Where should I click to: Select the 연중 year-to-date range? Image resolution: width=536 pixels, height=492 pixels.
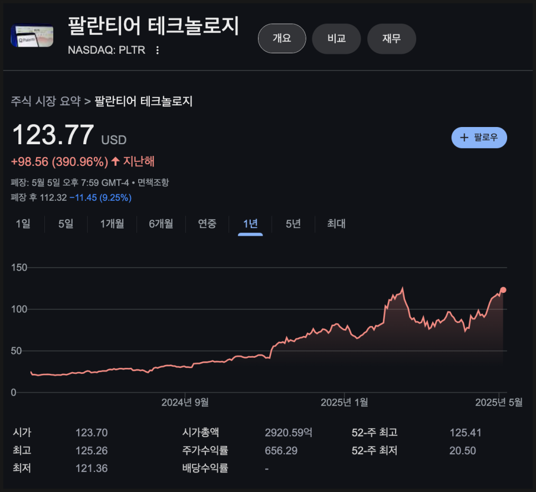coord(207,224)
